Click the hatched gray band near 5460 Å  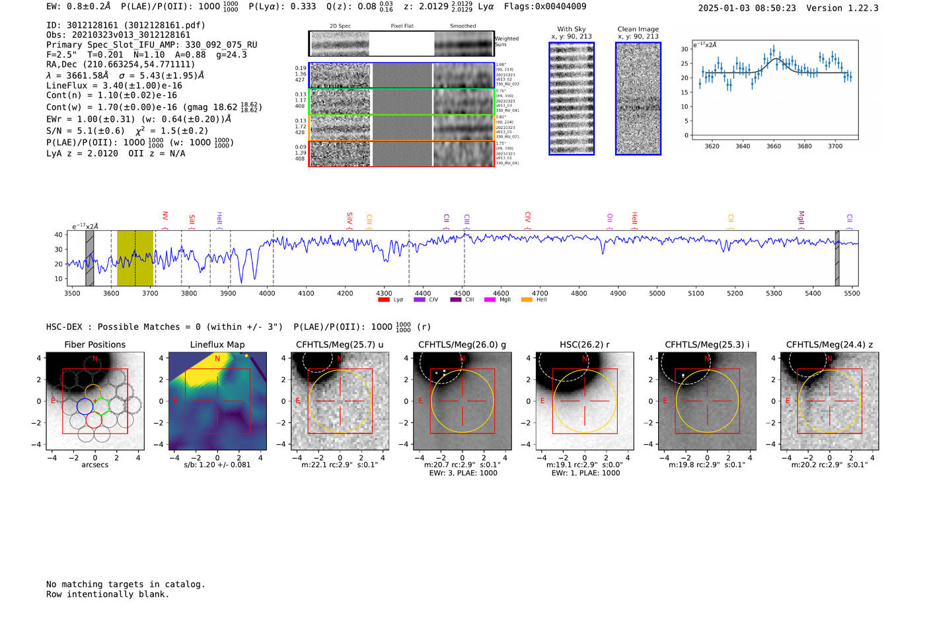point(837,258)
